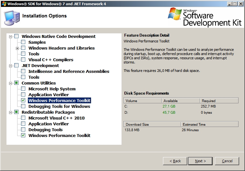Enable the Samples checkbox
Image resolution: width=245 pixels, height=171 pixels.
tap(23, 42)
